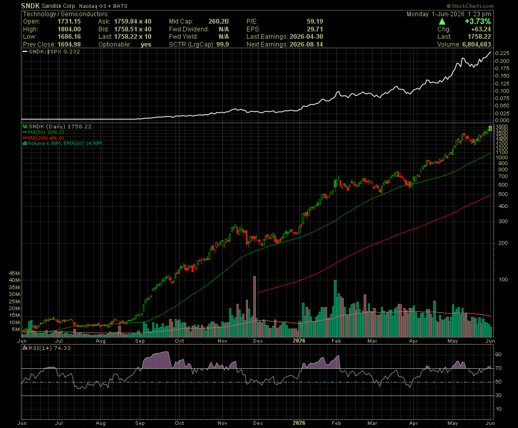
Task: Click the 45M volume axis label
Action: tap(14, 273)
